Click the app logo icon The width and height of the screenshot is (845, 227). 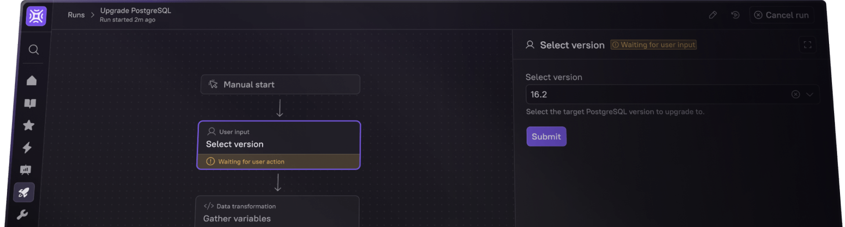(x=36, y=16)
